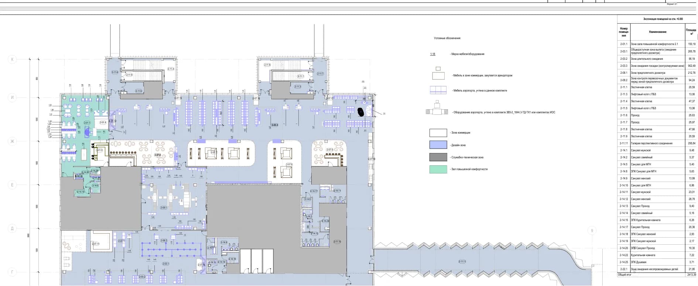This screenshot has height=286, width=698.
Task: Click the 'Общий итог' total row
Action: tap(657, 275)
